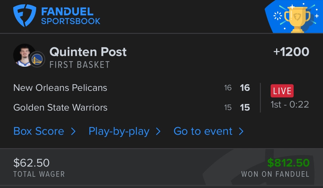This screenshot has width=323, height=188.
Task: Click the $62.50 total wager amount
Action: [x=32, y=163]
